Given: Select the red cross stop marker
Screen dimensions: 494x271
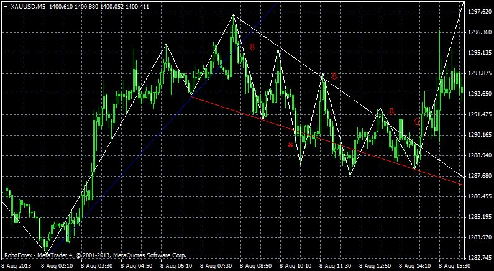Looking at the screenshot, I should [290, 145].
